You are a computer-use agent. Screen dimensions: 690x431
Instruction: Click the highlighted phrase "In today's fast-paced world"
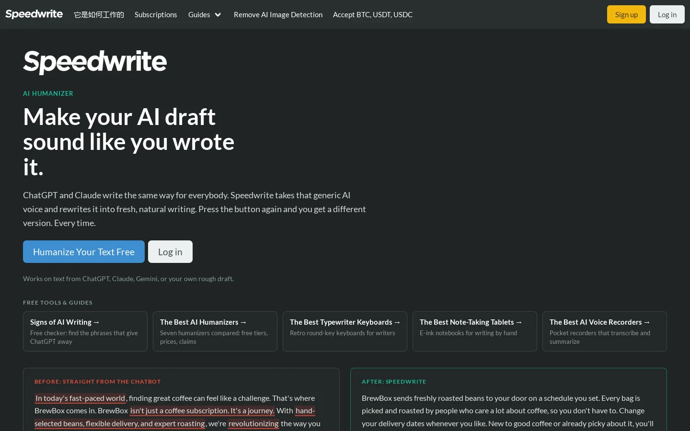(x=80, y=398)
